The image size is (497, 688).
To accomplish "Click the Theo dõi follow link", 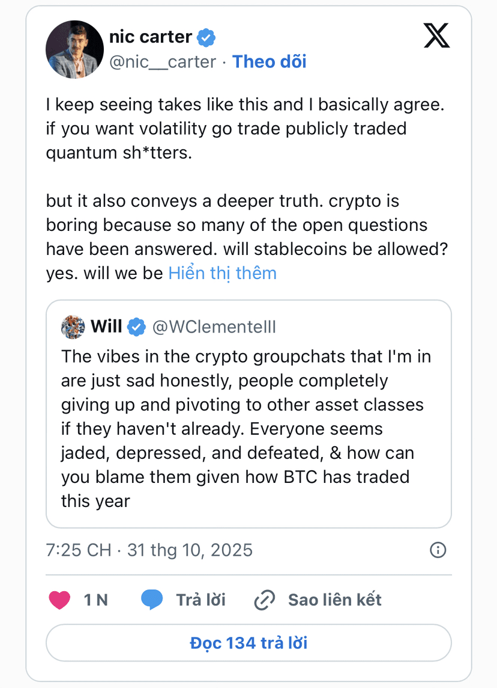I will click(x=269, y=61).
